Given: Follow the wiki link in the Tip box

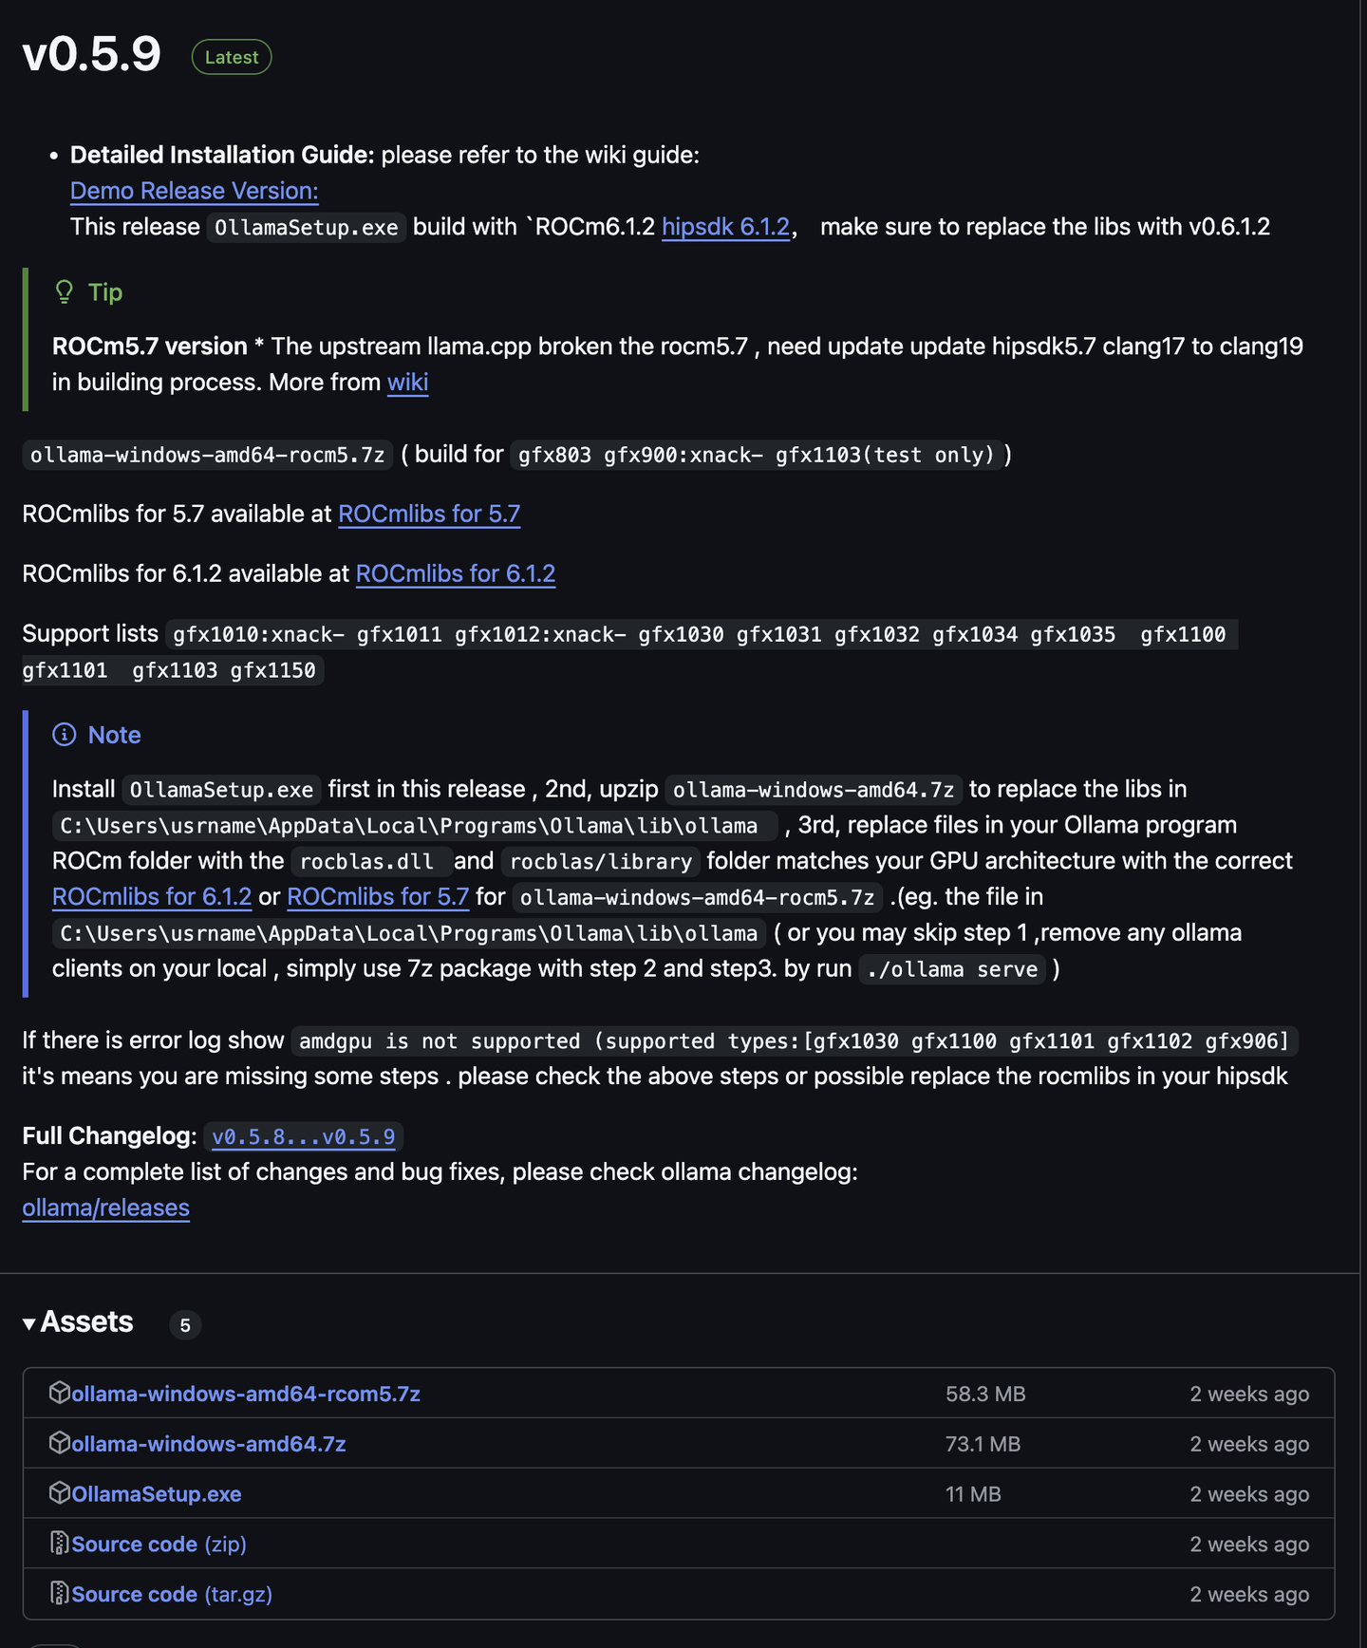Looking at the screenshot, I should [407, 383].
